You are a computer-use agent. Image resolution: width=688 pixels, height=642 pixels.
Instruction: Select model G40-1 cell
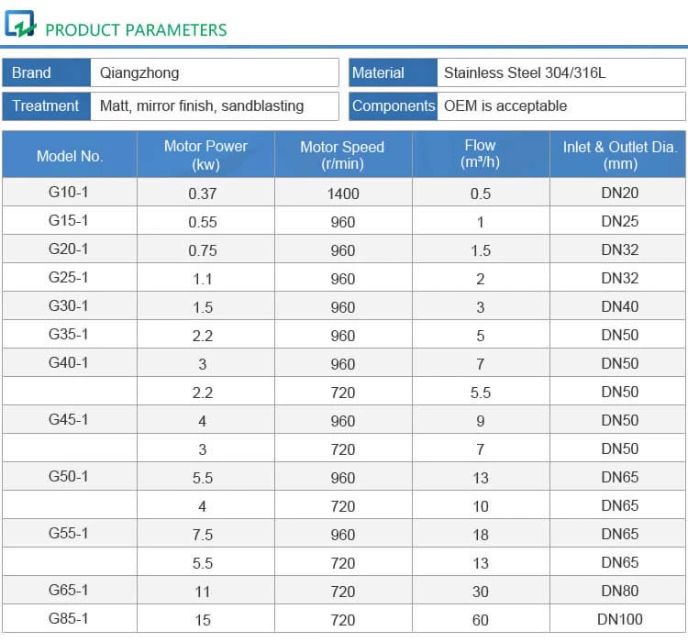tap(69, 362)
